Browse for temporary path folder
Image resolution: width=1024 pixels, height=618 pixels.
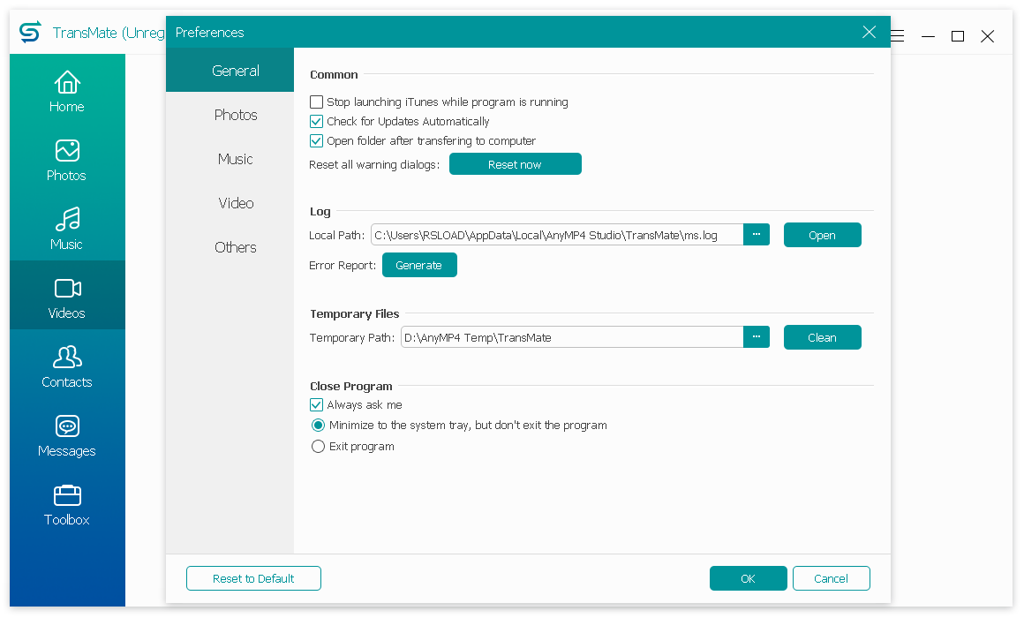click(x=757, y=337)
